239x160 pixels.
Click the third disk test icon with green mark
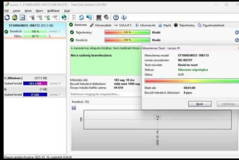click(47, 18)
